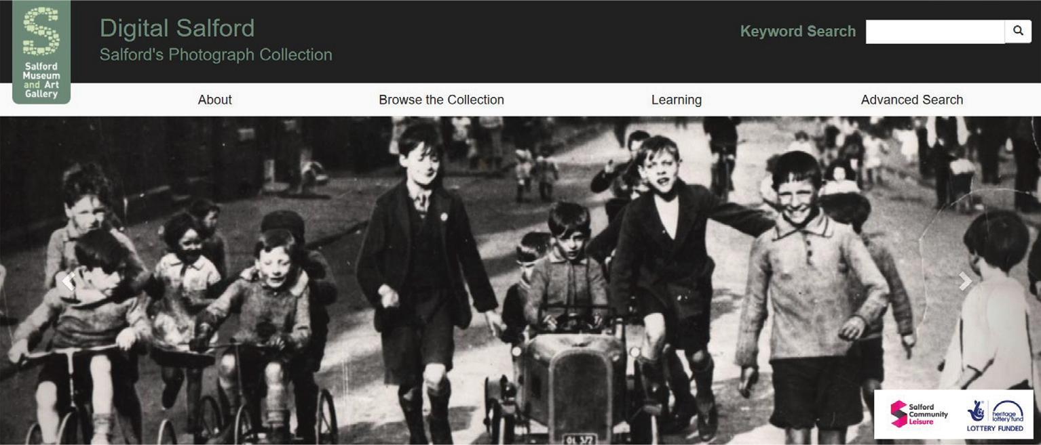Click the Salford Museum and Art Gallery caption
1041x445 pixels.
click(x=41, y=81)
